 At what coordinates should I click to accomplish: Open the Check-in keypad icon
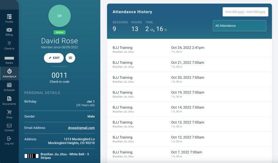point(9,43)
